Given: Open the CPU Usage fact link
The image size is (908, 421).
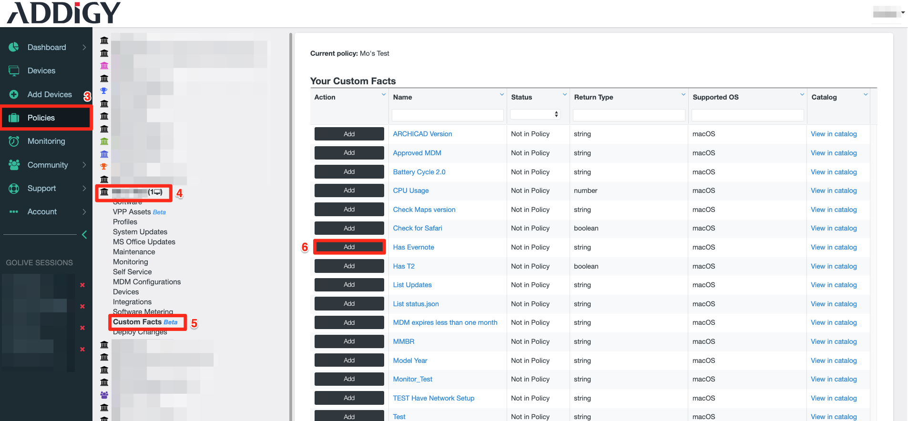Looking at the screenshot, I should (x=410, y=190).
